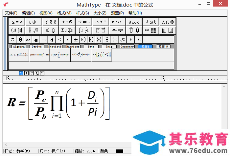230x156 pixels.
Task: Switch to the Trig tab
Action: pyautogui.click(x=109, y=47)
